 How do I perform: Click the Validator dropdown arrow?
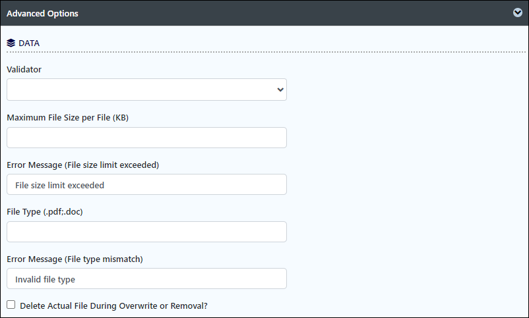[x=280, y=90]
